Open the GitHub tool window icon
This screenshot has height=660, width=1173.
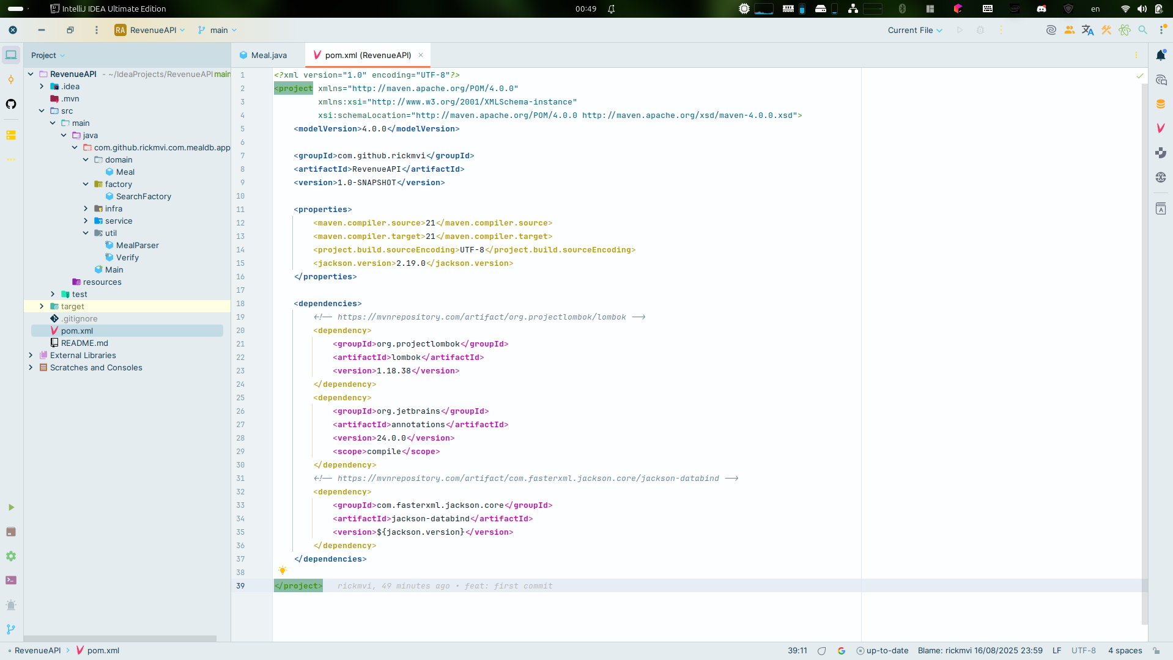pos(11,104)
